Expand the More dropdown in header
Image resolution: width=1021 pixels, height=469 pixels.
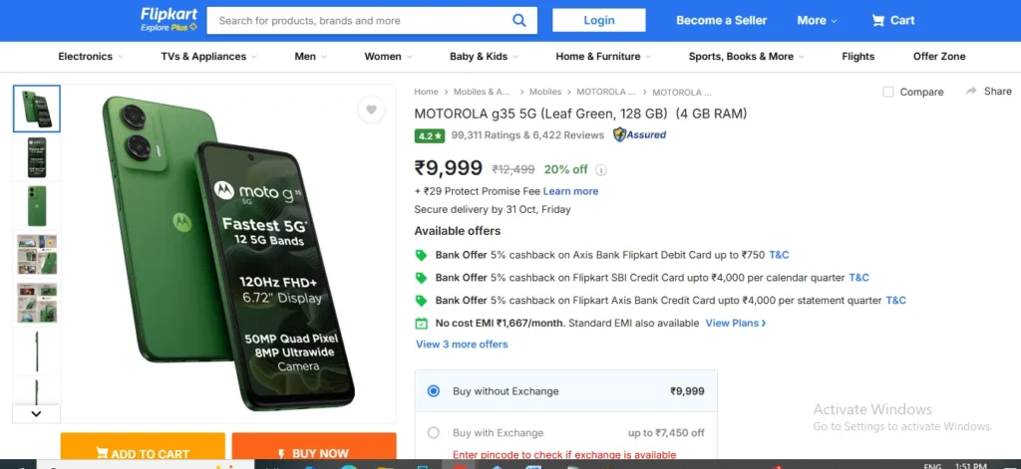tap(817, 20)
